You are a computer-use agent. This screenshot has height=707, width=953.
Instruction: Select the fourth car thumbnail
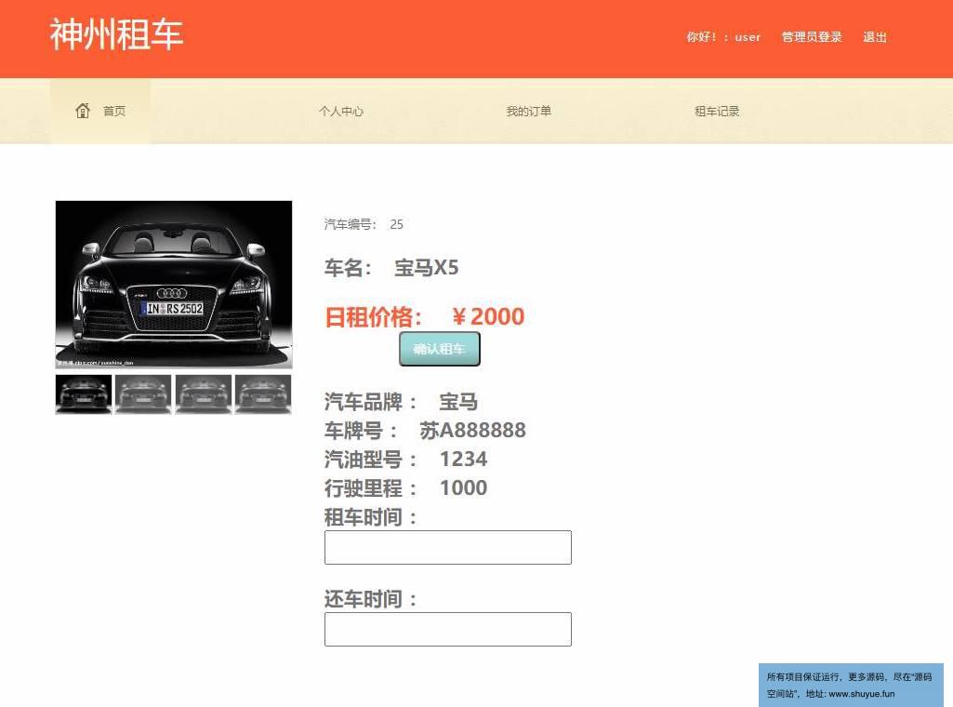click(x=262, y=394)
